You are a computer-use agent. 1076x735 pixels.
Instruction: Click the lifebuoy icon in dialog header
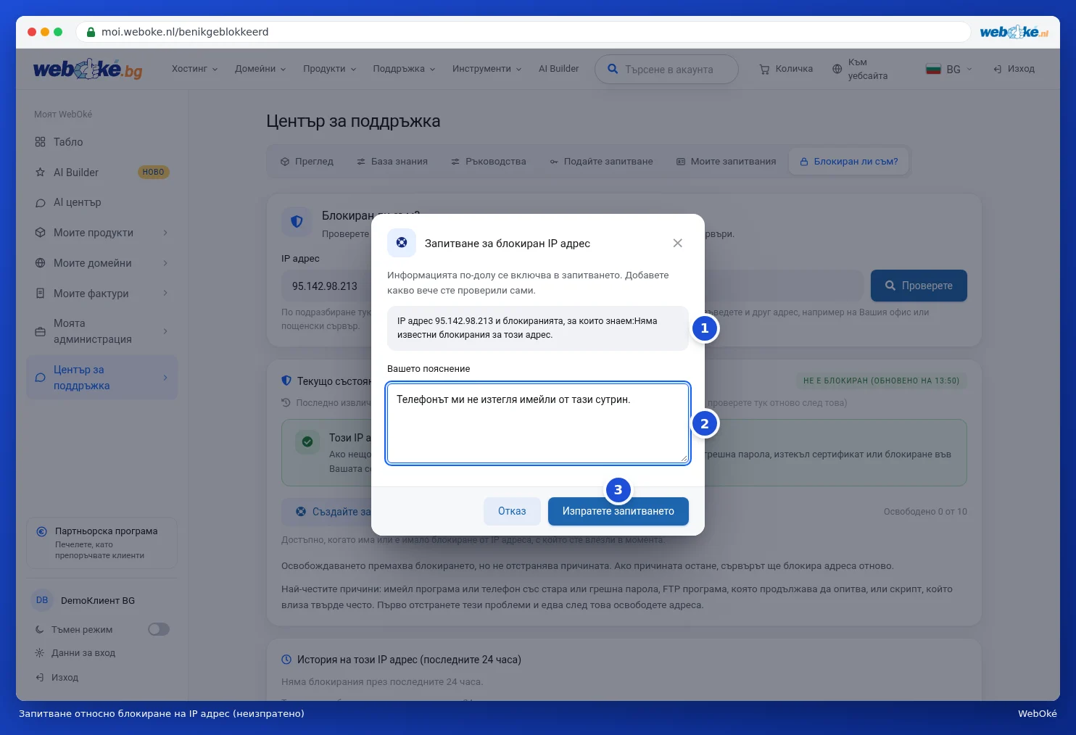click(402, 243)
